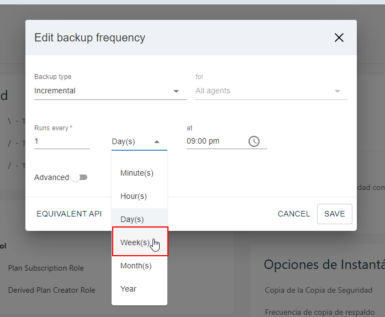Select Plan Subscription Role in background
Image resolution: width=385 pixels, height=317 pixels.
tap(46, 268)
